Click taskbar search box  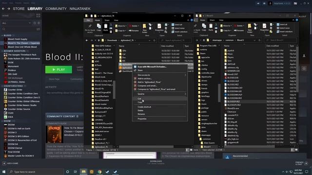pyautogui.click(x=36, y=172)
